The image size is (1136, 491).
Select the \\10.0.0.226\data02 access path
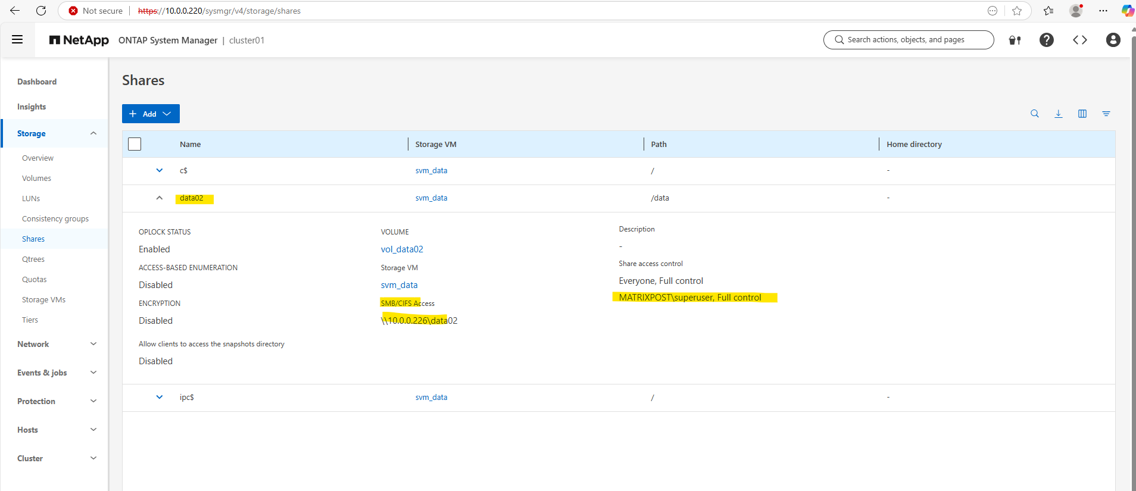[x=419, y=321]
